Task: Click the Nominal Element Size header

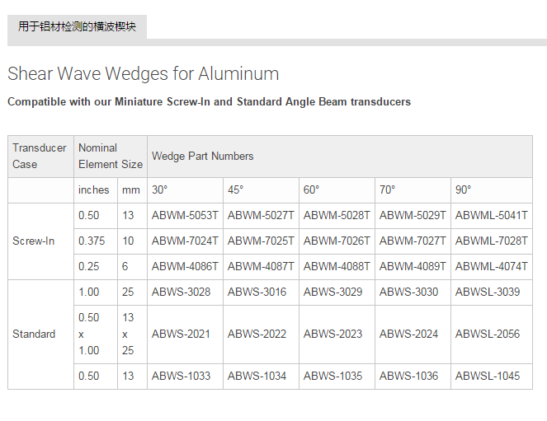Action: (110, 157)
